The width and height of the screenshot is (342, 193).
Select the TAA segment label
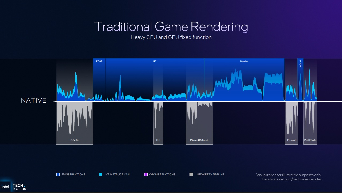point(300,64)
